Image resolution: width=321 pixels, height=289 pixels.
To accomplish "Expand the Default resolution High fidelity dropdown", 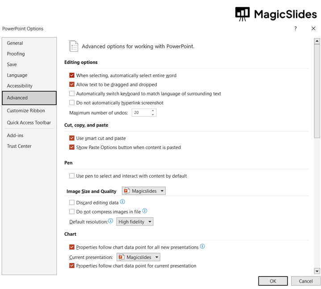I will point(135,222).
